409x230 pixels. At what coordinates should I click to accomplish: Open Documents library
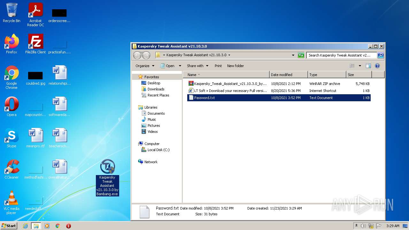click(x=153, y=113)
